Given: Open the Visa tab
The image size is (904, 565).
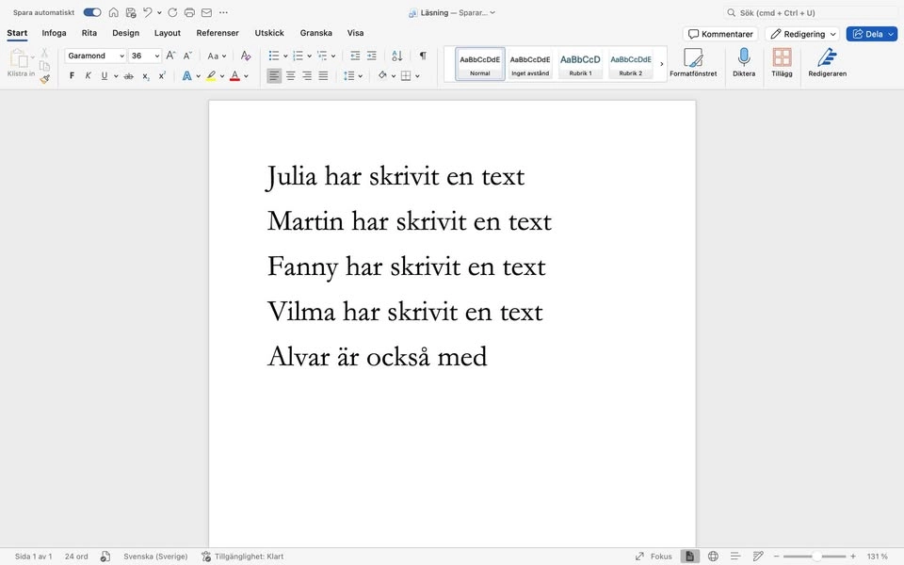Looking at the screenshot, I should click(x=355, y=33).
